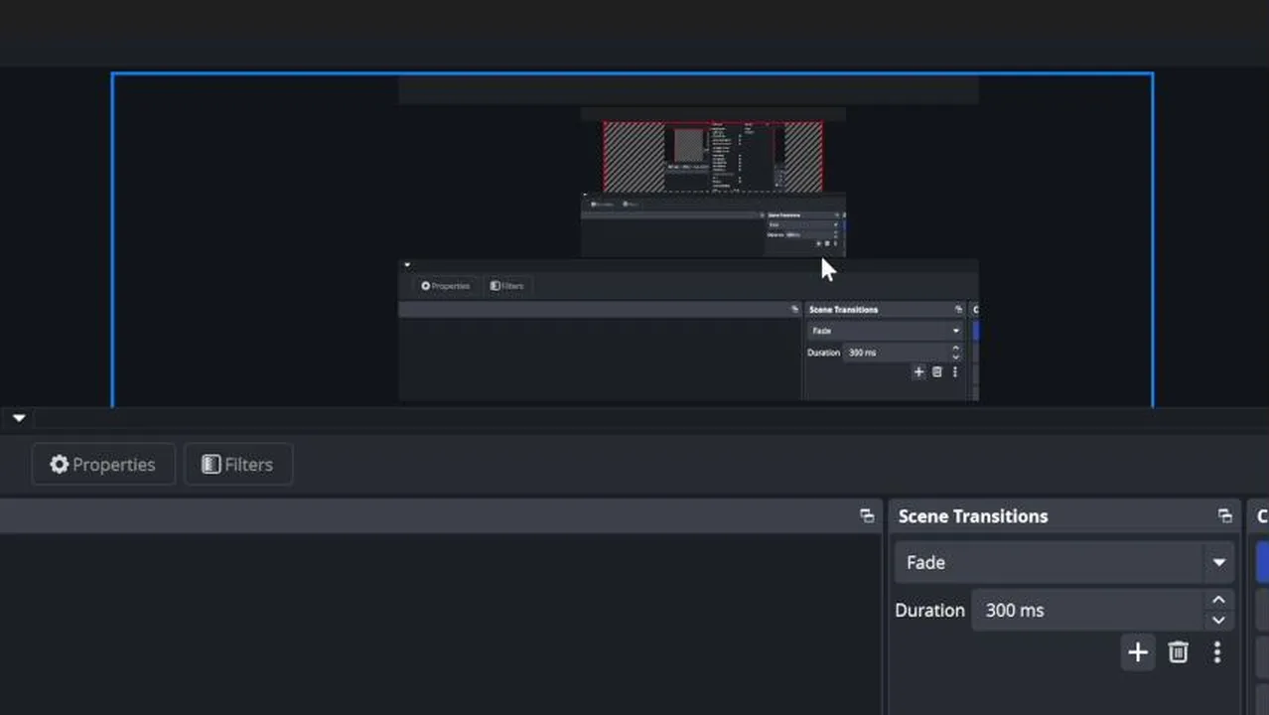The image size is (1269, 715).
Task: Add a new scene transition
Action: [x=1138, y=652]
